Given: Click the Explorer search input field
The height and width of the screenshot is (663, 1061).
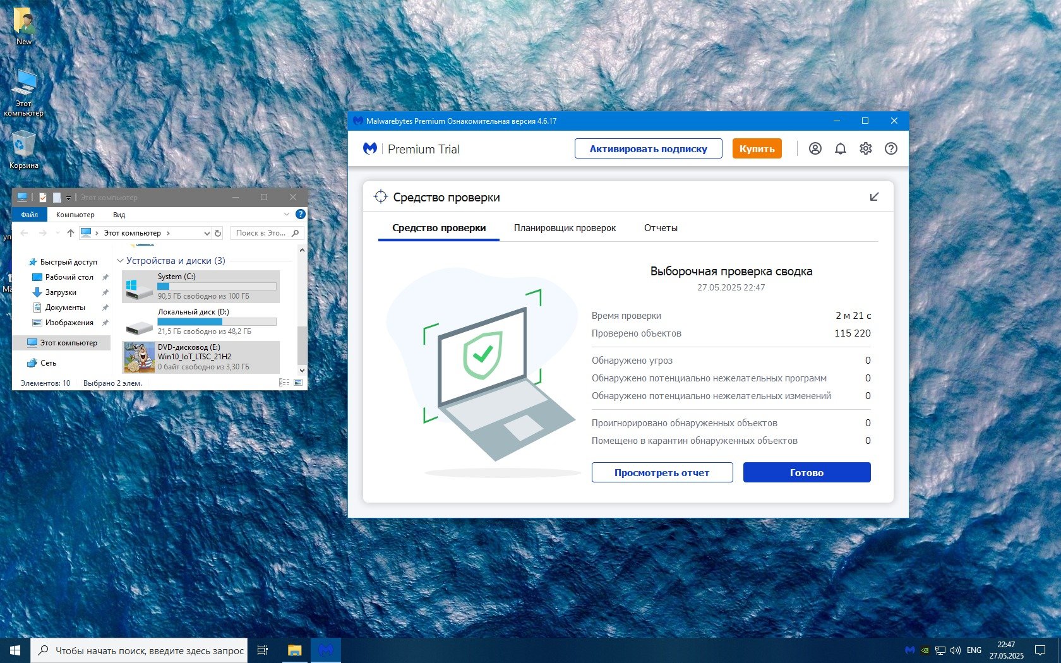Looking at the screenshot, I should tap(261, 233).
